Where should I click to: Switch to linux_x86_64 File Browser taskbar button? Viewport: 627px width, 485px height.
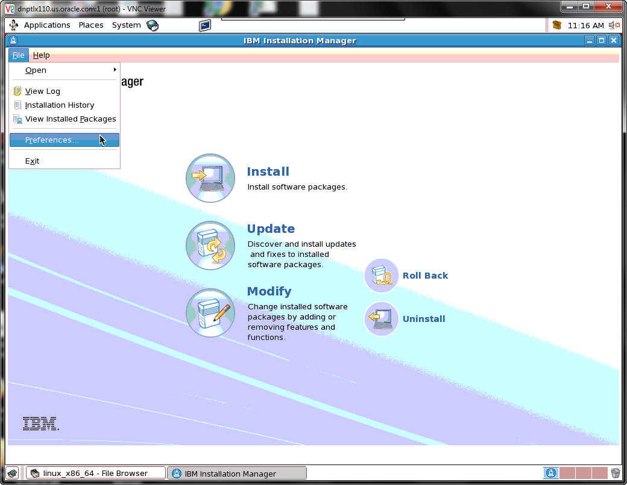point(96,474)
